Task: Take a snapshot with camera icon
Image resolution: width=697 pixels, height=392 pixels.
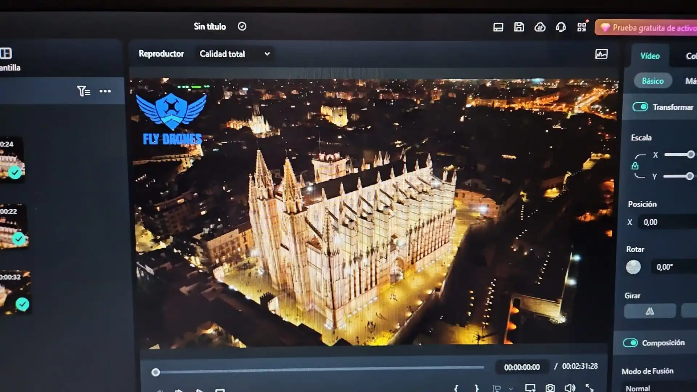Action: point(550,388)
